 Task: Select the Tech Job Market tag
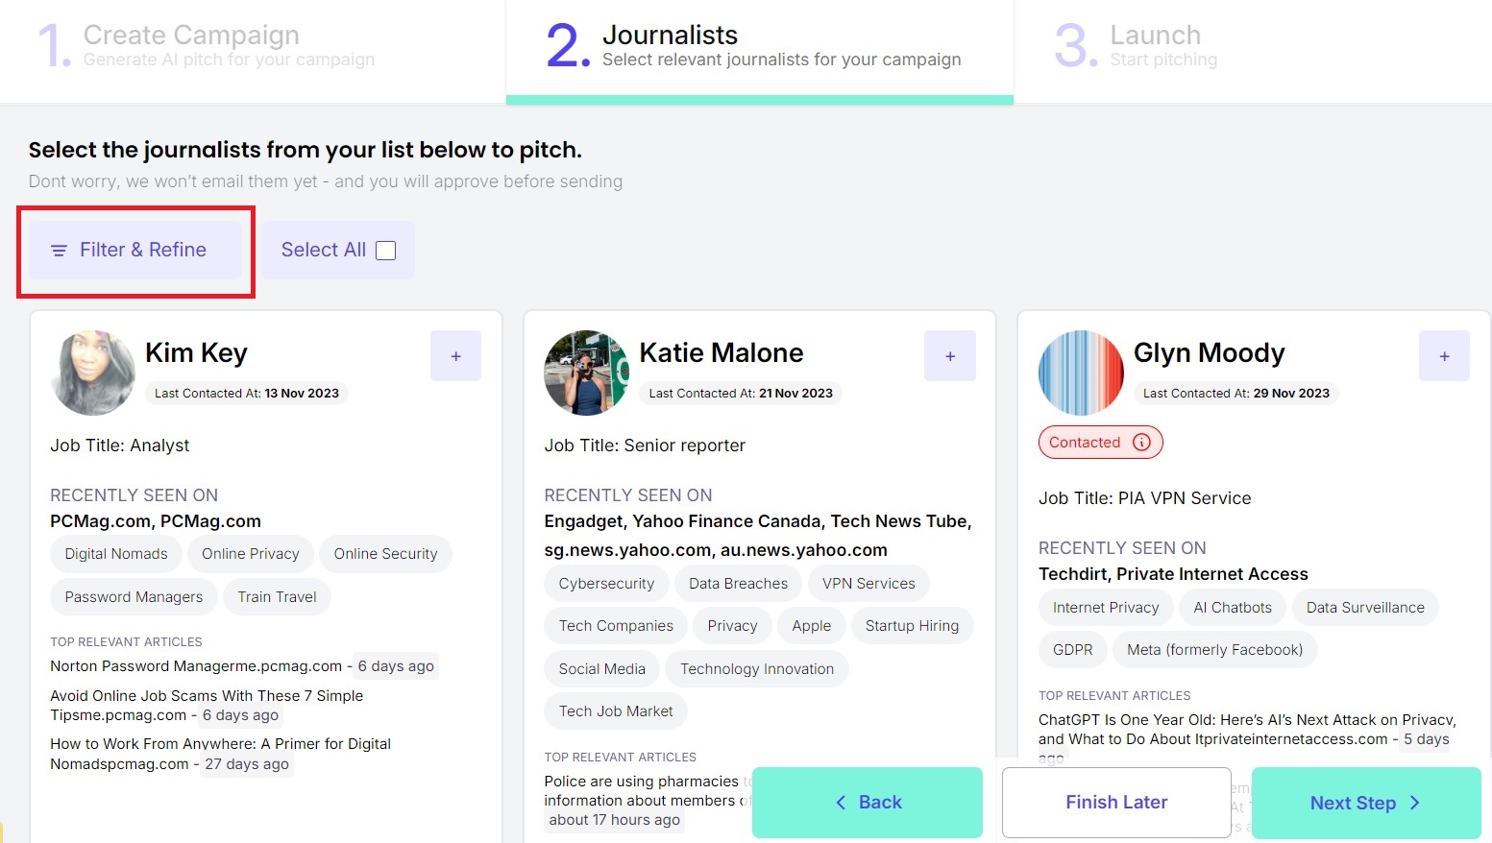click(x=616, y=711)
